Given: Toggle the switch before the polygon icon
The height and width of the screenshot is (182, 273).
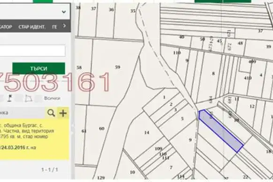Looking at the screenshot, I should click(x=19, y=99).
